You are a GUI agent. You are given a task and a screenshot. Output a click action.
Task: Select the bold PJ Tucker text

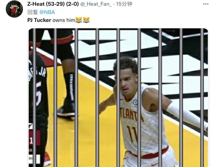[39, 20]
